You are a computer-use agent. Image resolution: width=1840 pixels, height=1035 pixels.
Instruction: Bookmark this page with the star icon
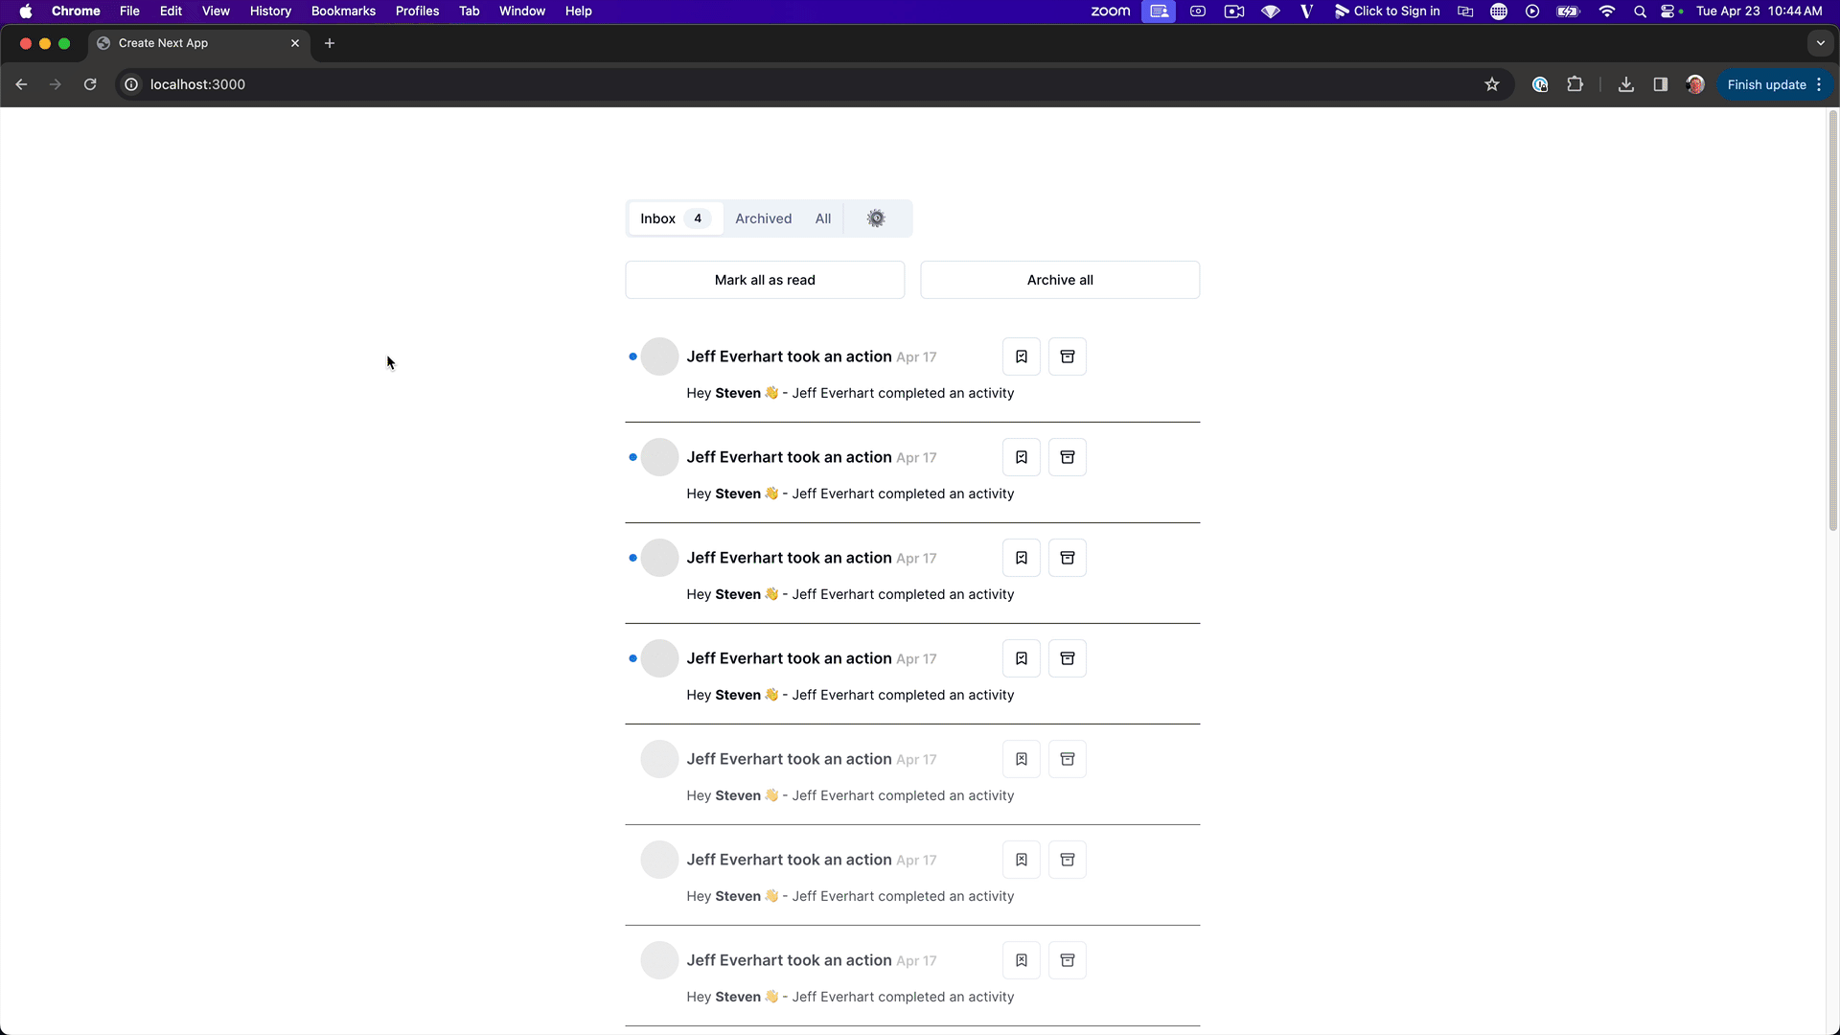point(1492,84)
